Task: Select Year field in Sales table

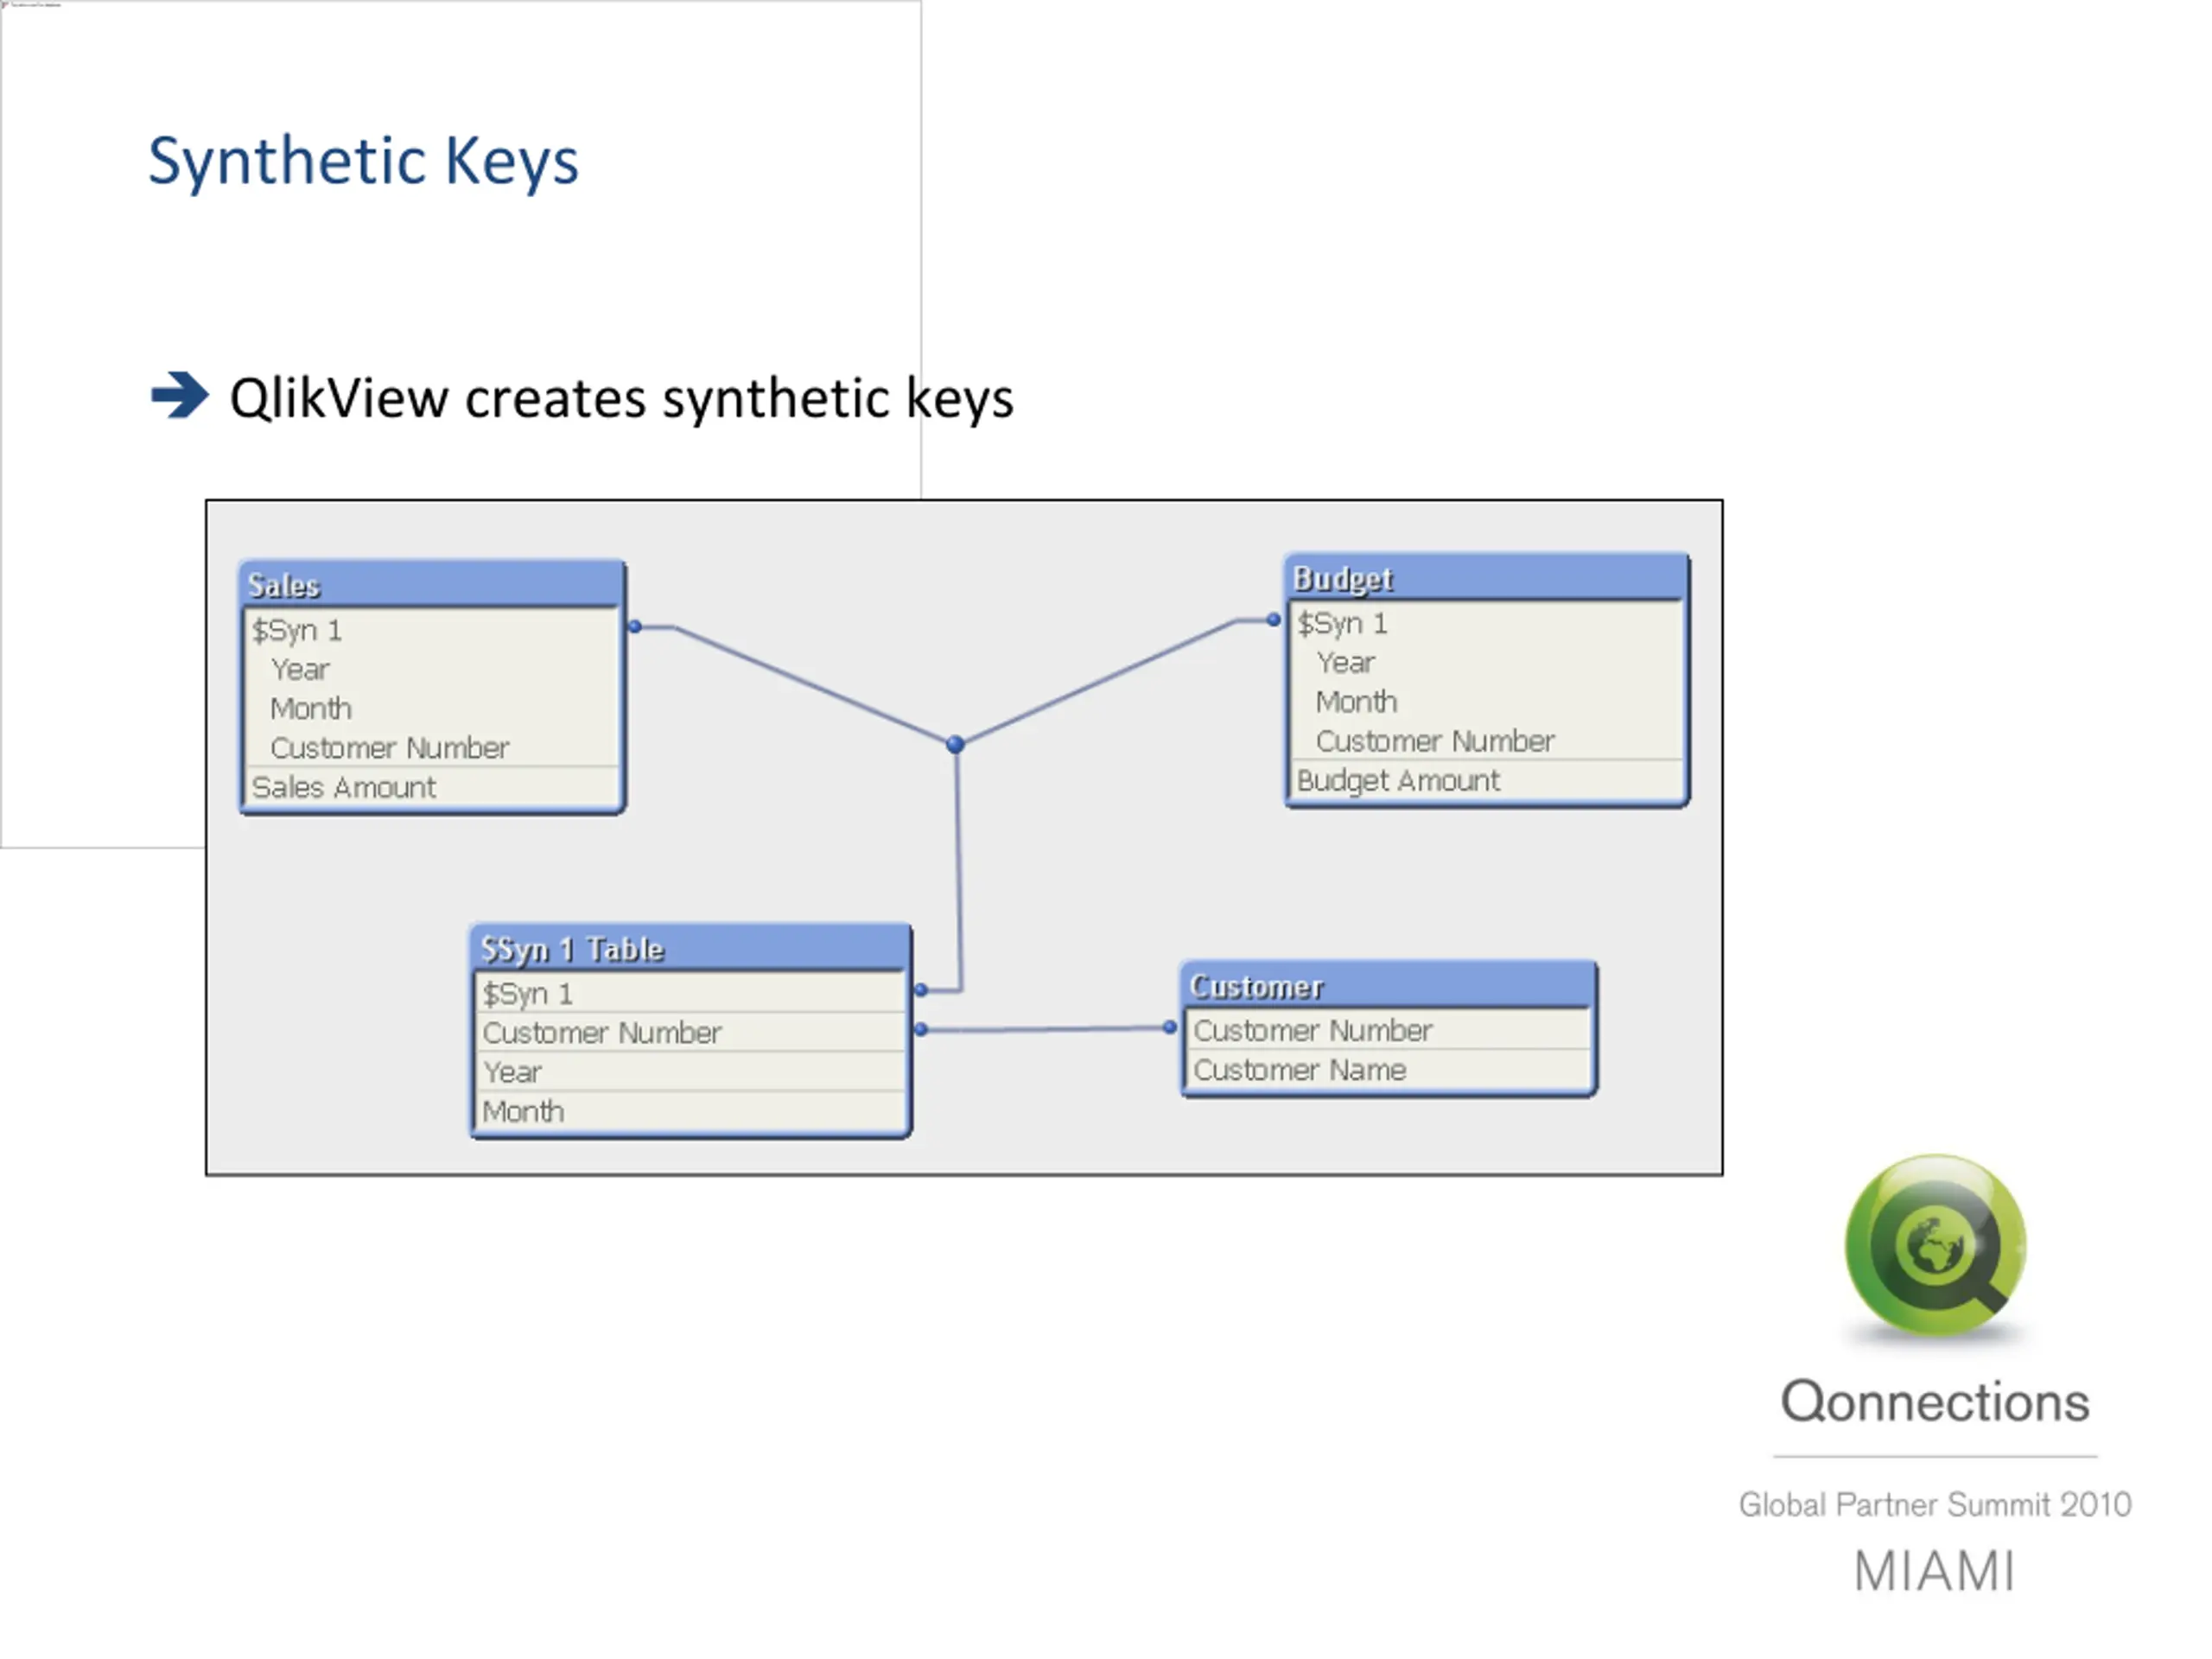Action: 431,669
